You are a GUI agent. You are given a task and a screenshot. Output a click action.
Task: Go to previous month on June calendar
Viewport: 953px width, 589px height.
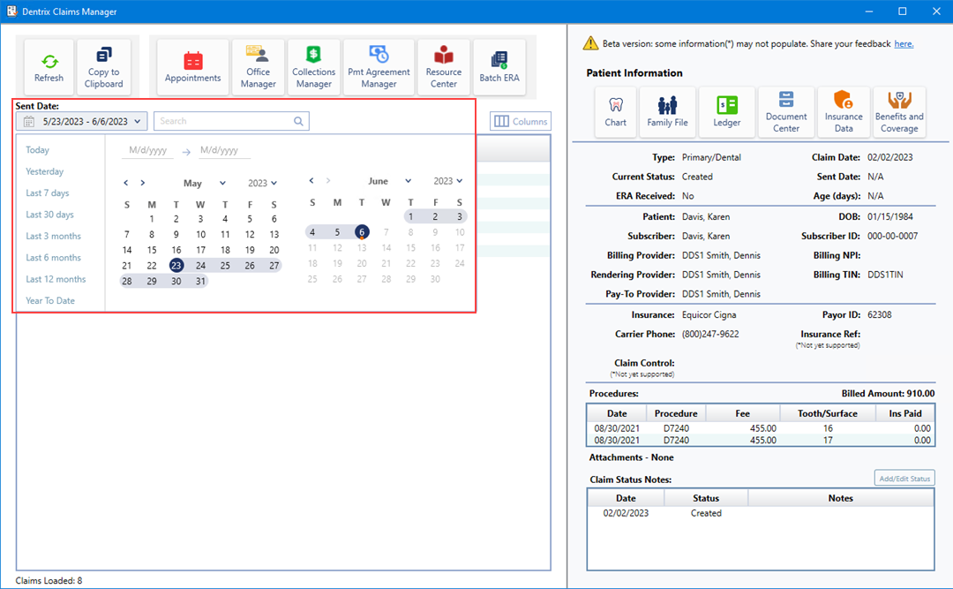pyautogui.click(x=311, y=181)
